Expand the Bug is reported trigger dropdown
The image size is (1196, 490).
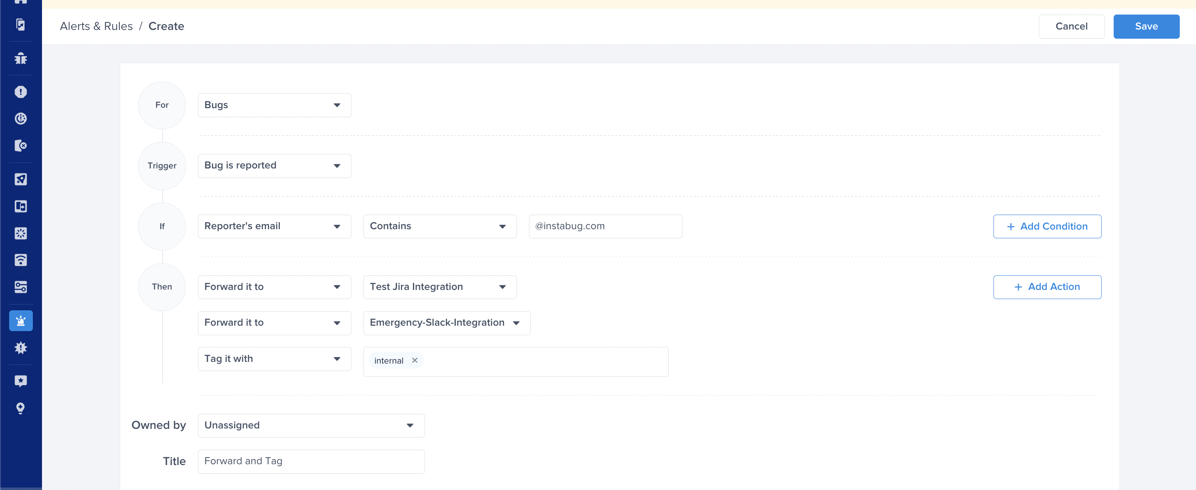[x=274, y=166]
